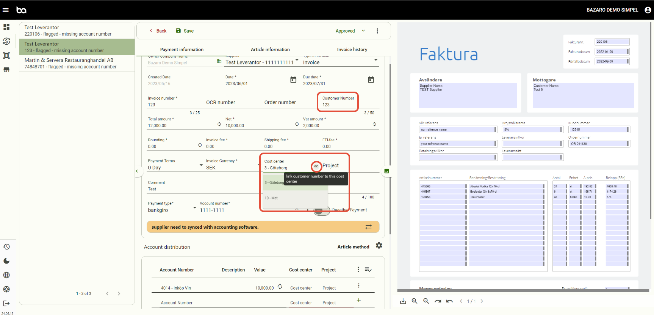Screen dimensions: 654x315
Task: Click the sync supplier arrows icon
Action: click(x=368, y=227)
